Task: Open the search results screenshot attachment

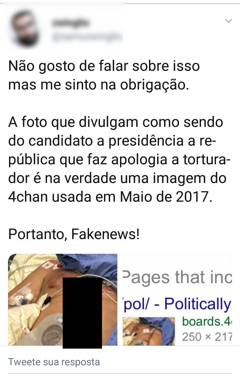Action: tap(177, 300)
